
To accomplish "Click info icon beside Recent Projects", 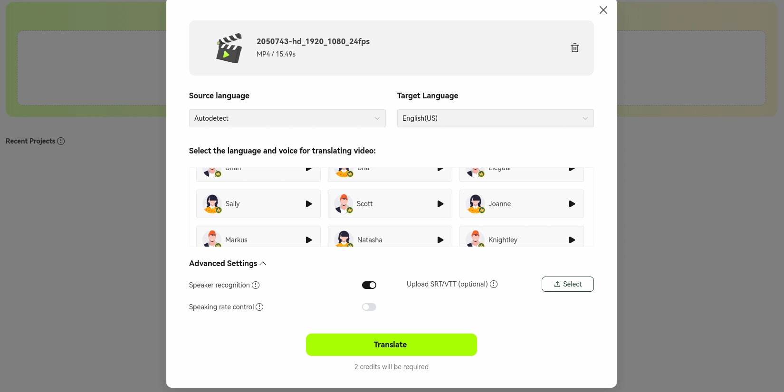I will 61,141.
